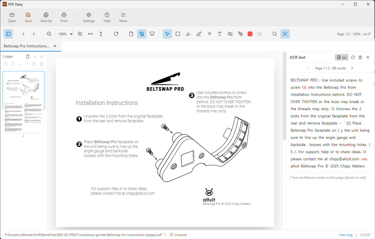Go to next OCR page
This screenshot has height=239, width=375.
tap(352, 68)
